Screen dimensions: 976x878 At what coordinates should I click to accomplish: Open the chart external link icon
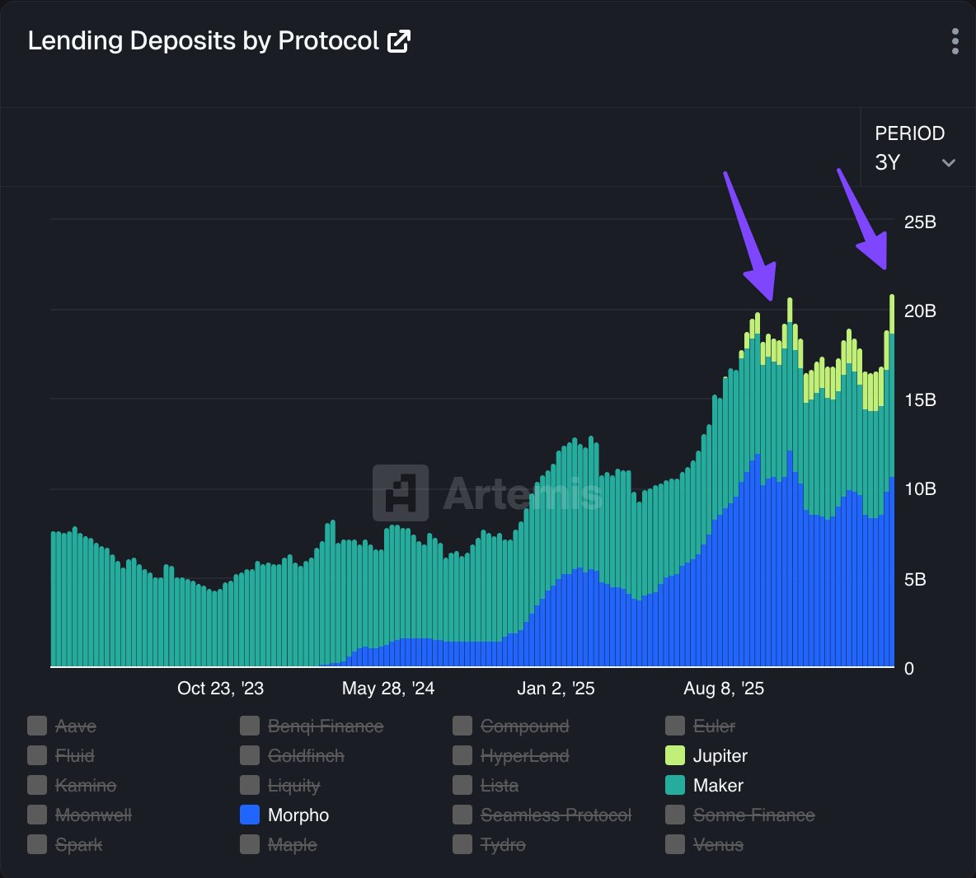398,42
